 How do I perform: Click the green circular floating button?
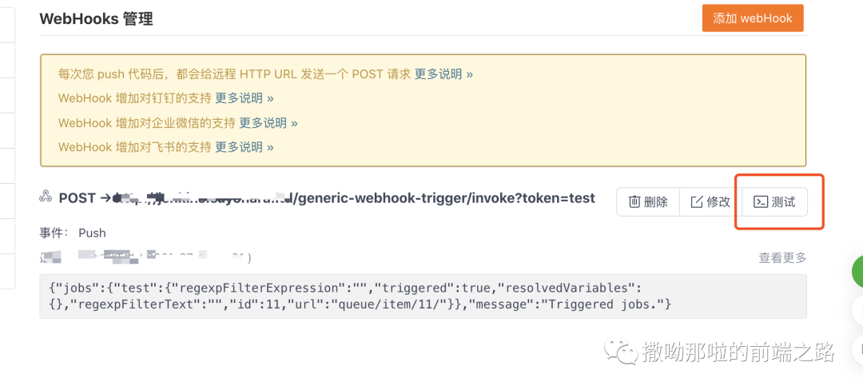click(857, 272)
